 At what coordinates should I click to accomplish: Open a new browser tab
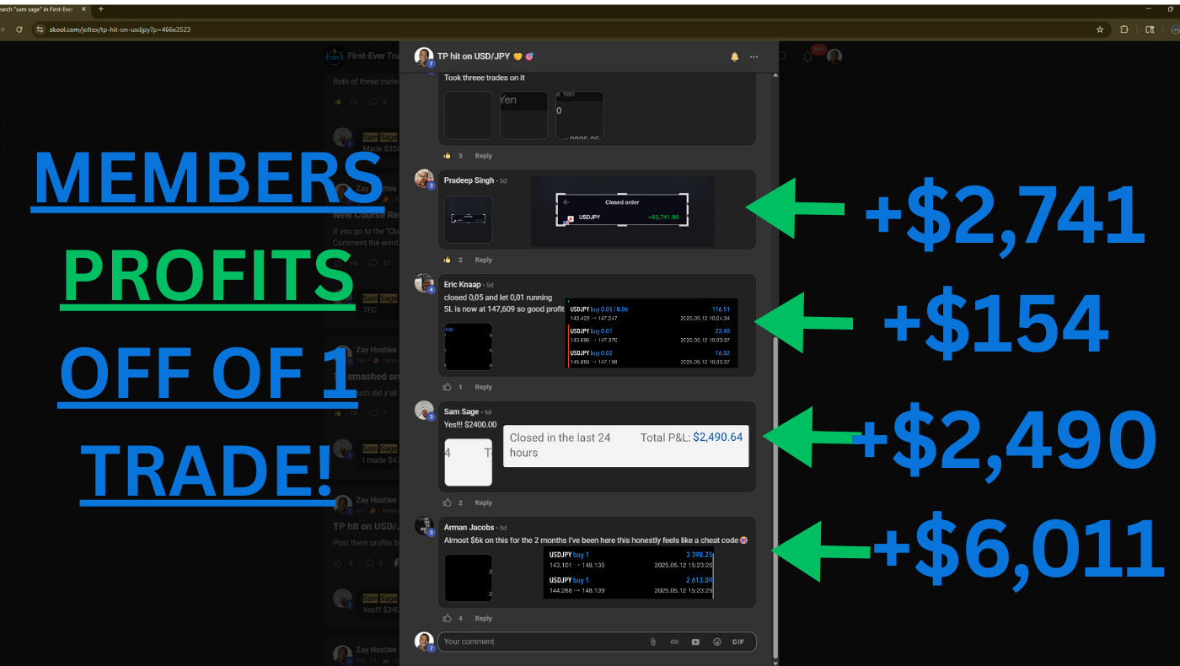(x=100, y=9)
